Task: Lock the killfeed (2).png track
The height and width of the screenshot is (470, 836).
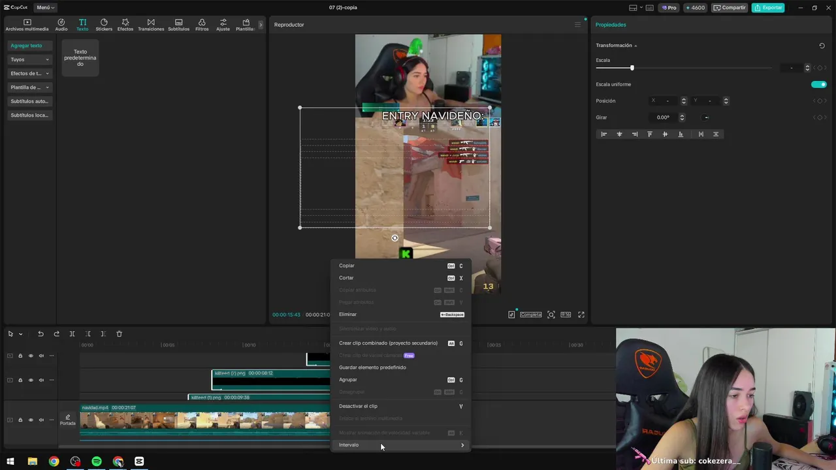Action: click(20, 380)
